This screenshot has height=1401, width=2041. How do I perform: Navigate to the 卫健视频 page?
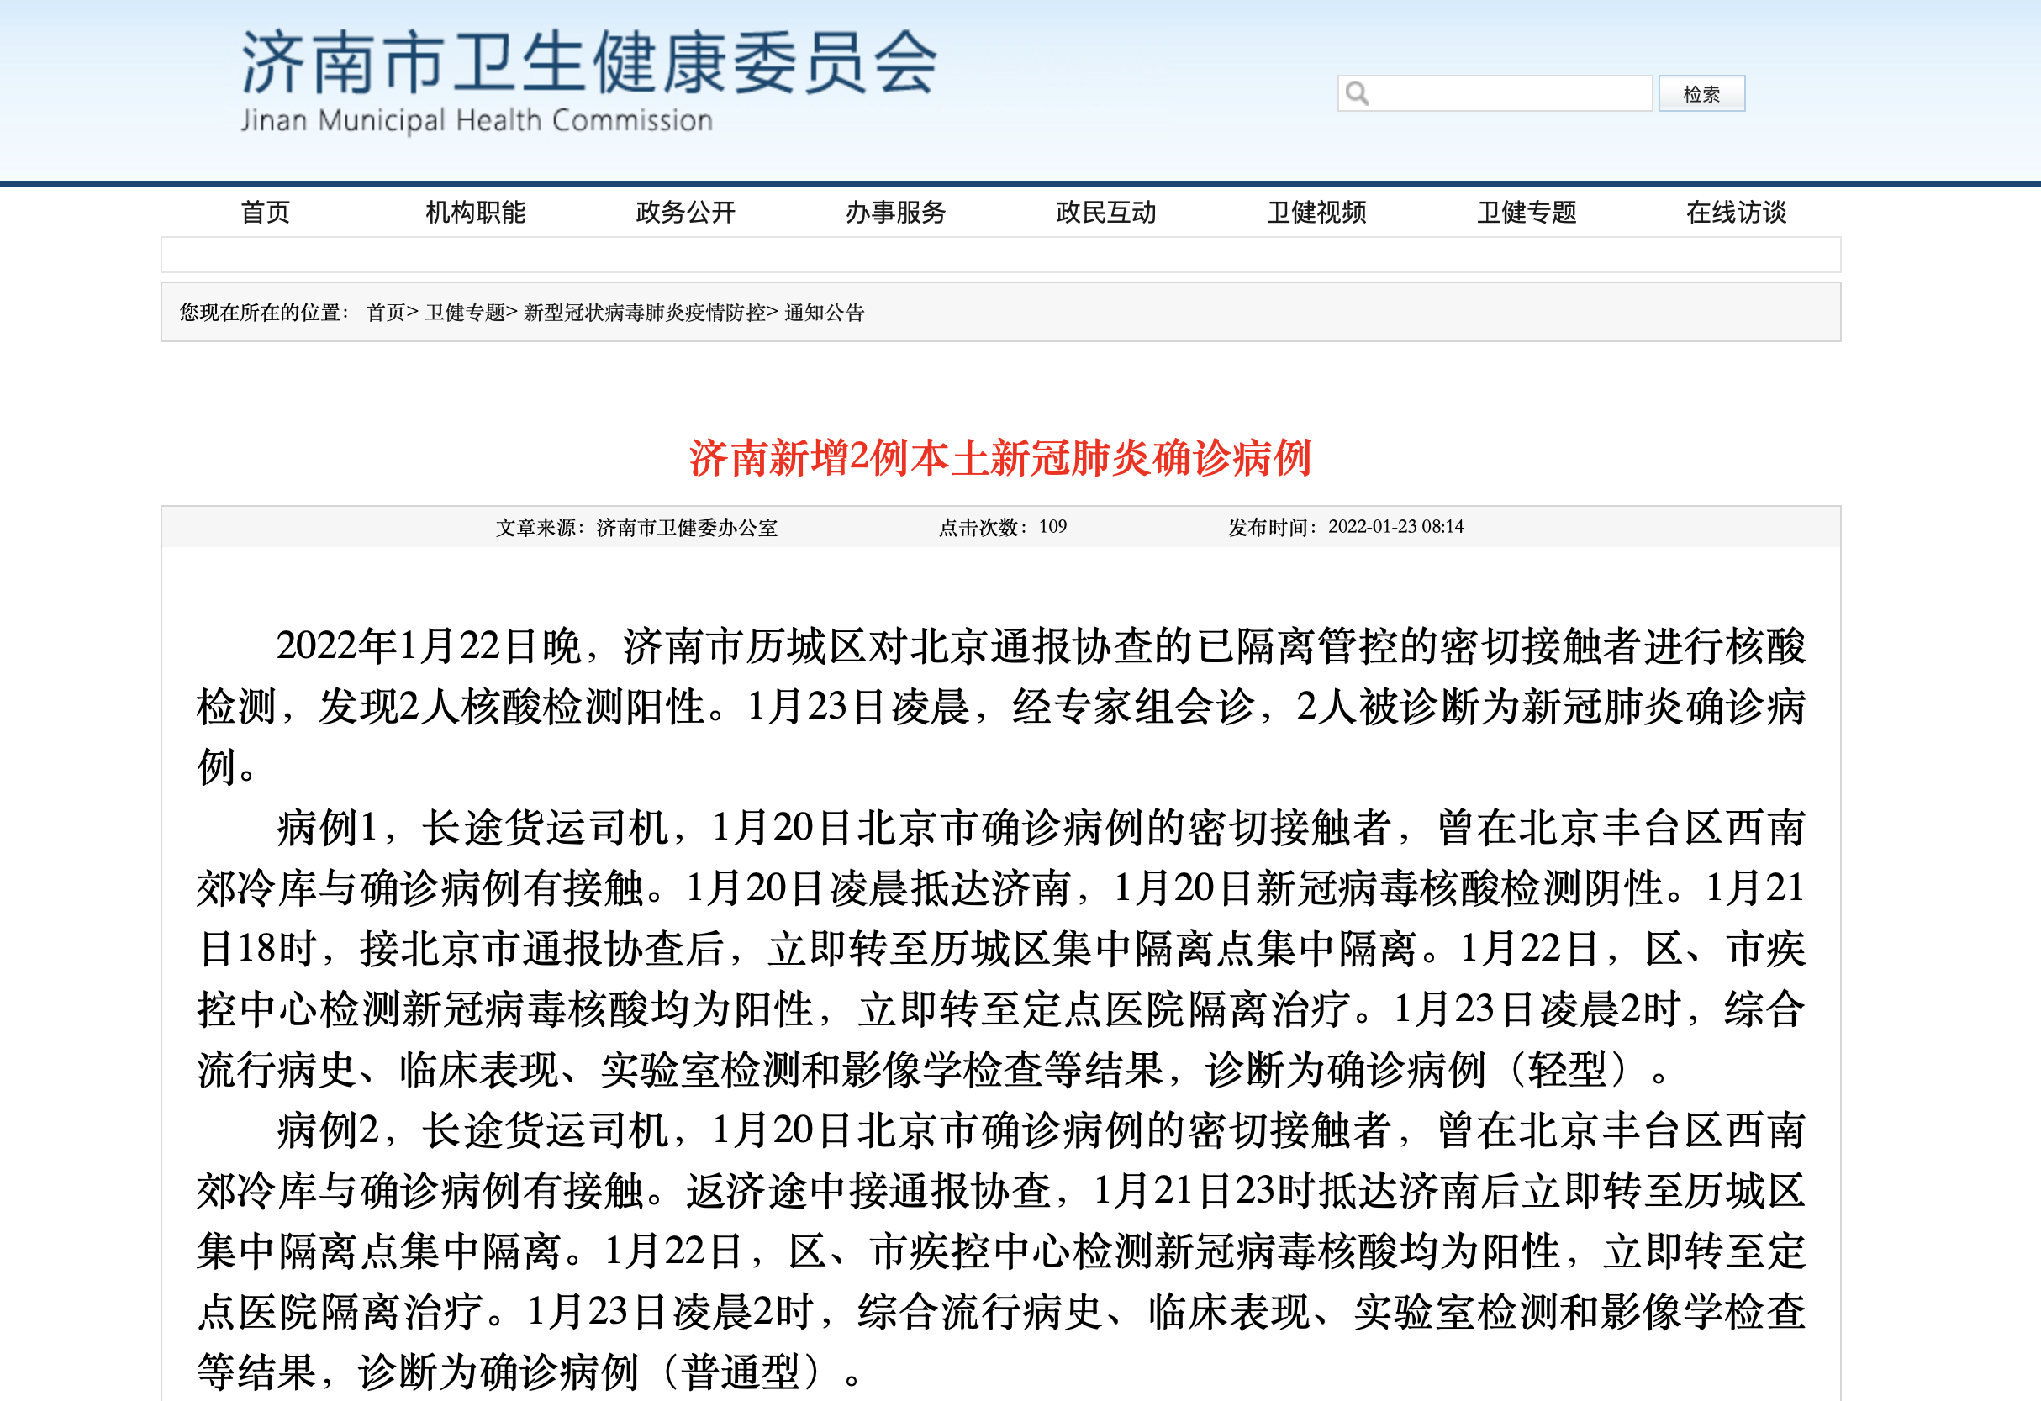pyautogui.click(x=1316, y=212)
